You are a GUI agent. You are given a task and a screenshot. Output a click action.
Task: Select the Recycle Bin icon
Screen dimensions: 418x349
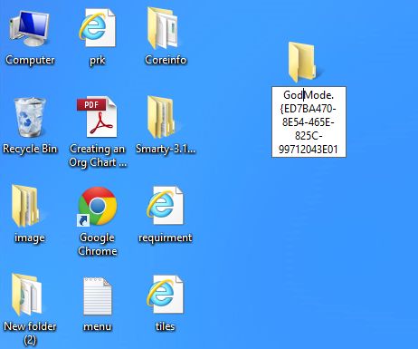29,117
